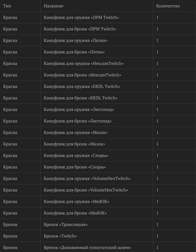
Task: Click «Краска» type in armor «Пятна» row
Action: click(x=20, y=52)
